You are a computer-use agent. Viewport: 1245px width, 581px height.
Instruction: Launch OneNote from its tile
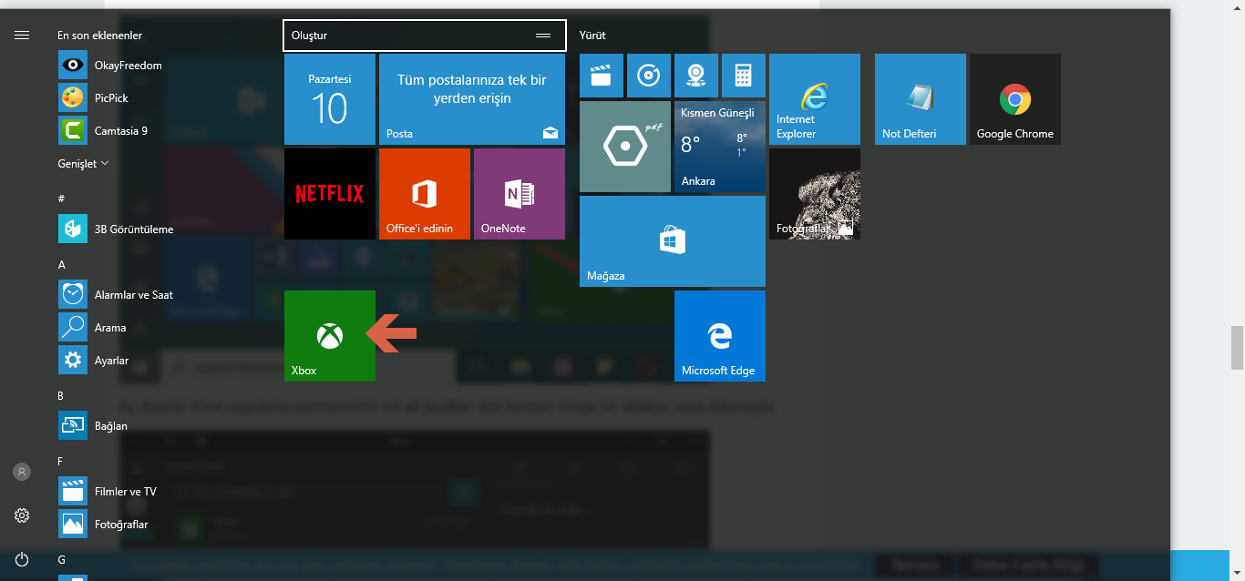pyautogui.click(x=519, y=193)
